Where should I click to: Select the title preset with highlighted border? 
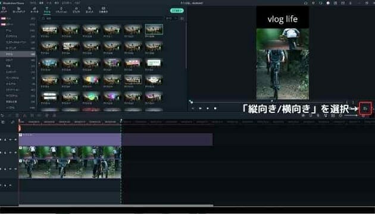pos(154,29)
